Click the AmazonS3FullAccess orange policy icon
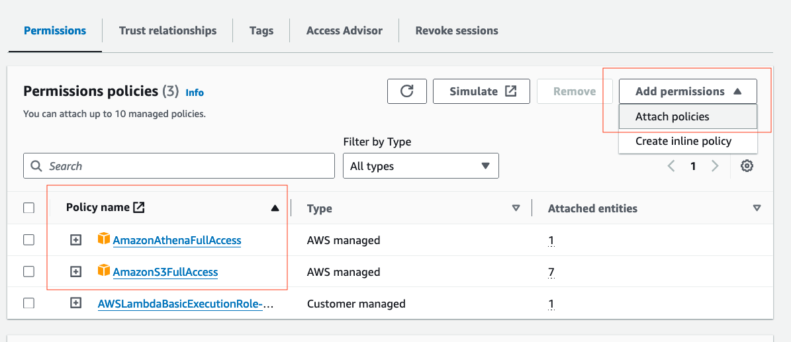 tap(103, 271)
